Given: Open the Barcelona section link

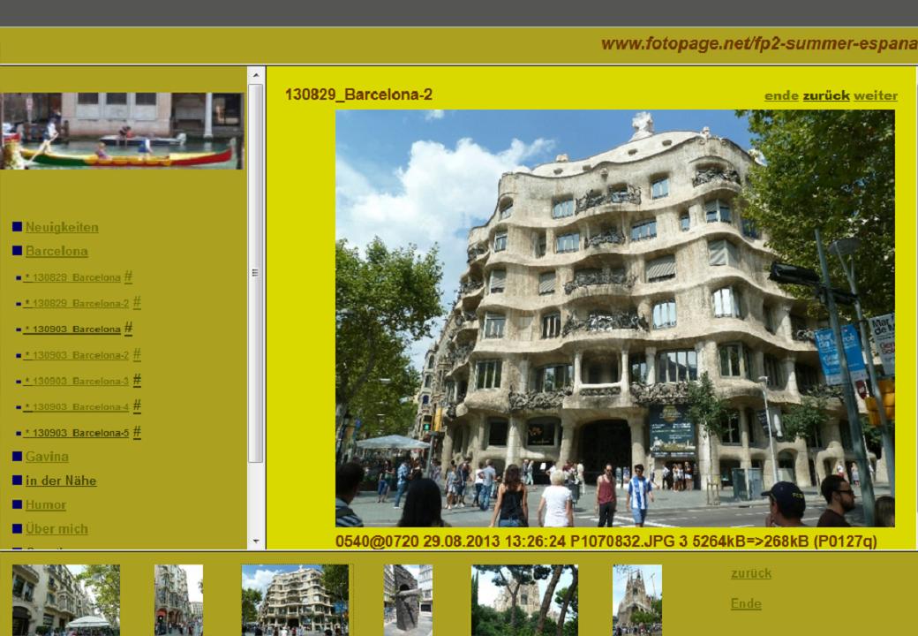Looking at the screenshot, I should point(56,251).
